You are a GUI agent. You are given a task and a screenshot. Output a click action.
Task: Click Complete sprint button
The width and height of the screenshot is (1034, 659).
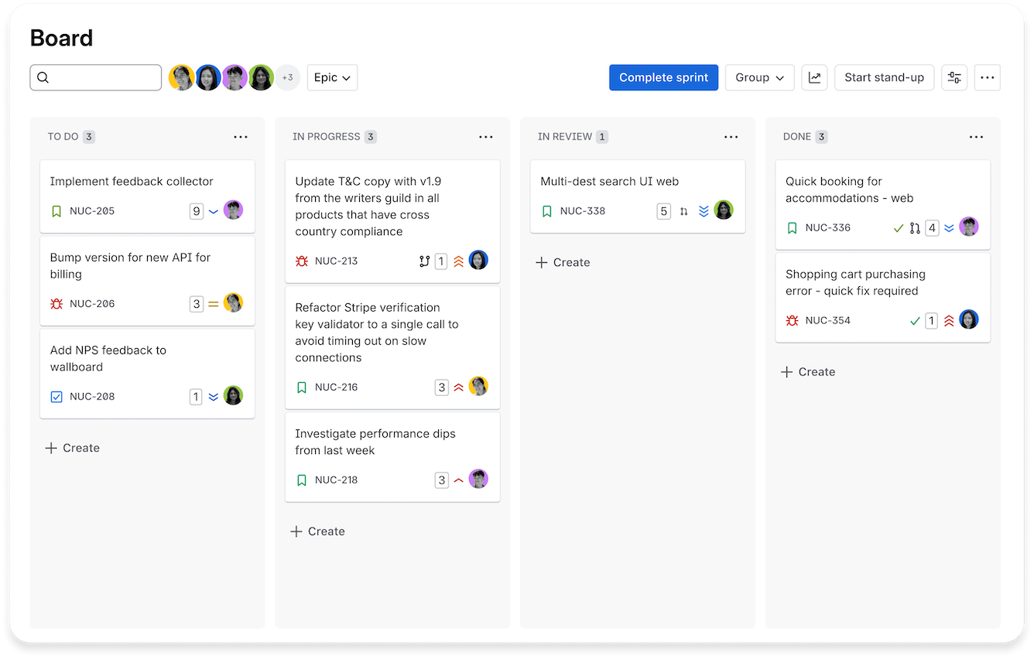663,77
